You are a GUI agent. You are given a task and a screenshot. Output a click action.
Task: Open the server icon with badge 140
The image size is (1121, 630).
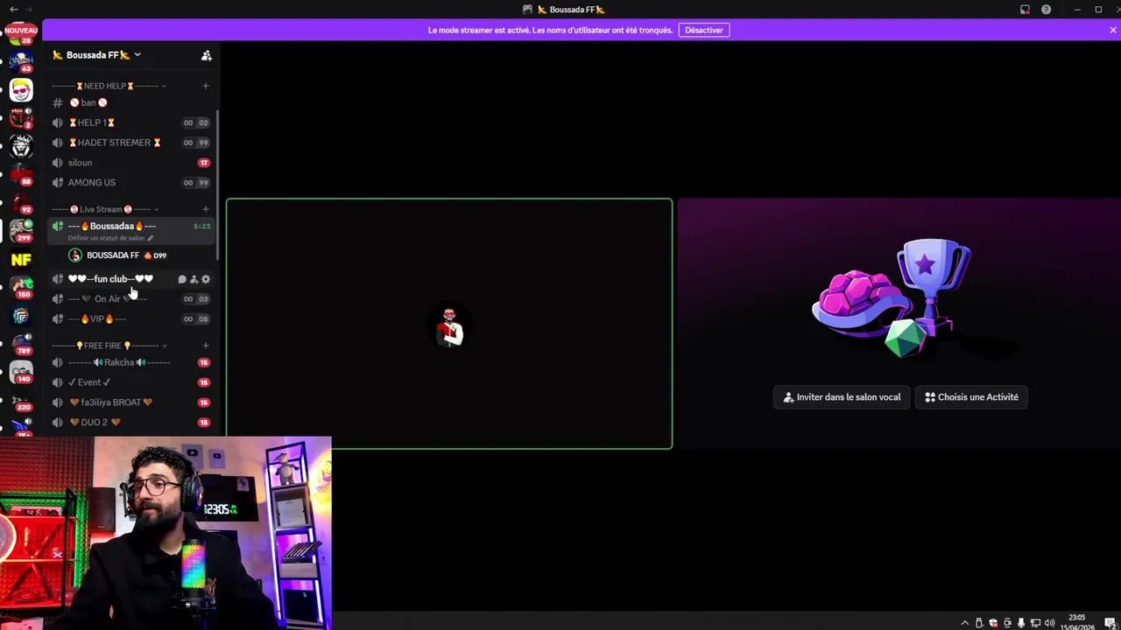(21, 372)
